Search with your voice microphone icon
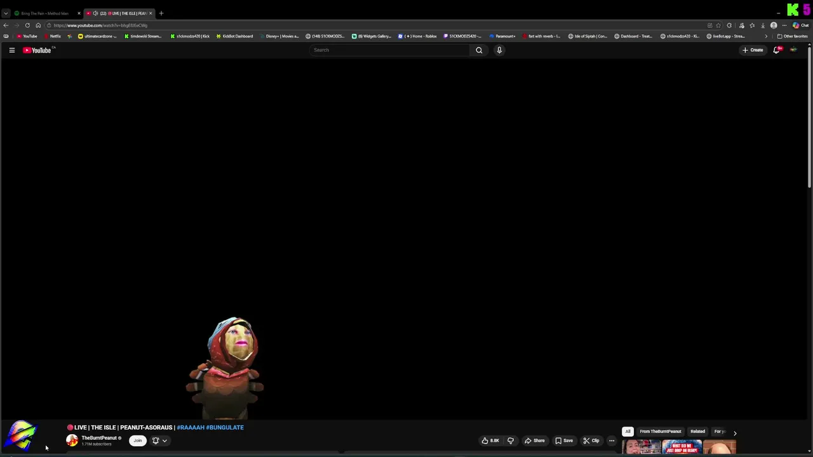Screen dimensions: 813x457 [x=499, y=50]
